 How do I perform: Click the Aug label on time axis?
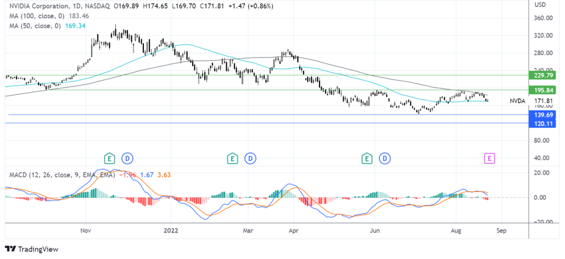click(456, 230)
